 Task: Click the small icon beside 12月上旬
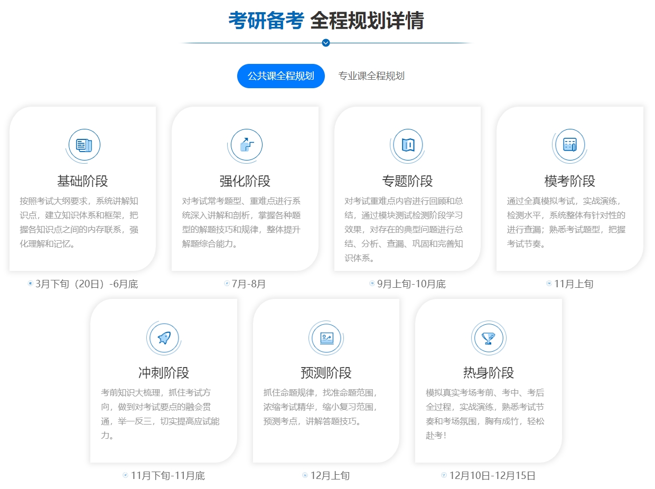(x=305, y=475)
